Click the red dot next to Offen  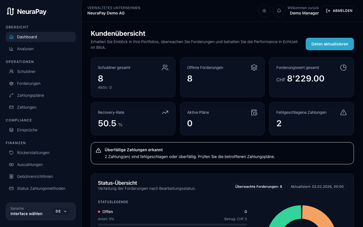click(x=99, y=212)
